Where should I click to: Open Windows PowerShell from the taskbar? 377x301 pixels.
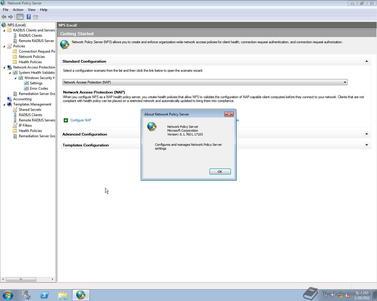point(44,295)
